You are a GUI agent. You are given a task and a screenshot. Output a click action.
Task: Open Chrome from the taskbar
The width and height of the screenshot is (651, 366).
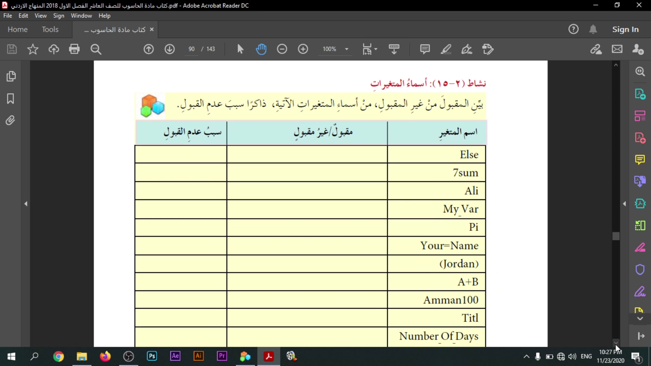pos(58,356)
